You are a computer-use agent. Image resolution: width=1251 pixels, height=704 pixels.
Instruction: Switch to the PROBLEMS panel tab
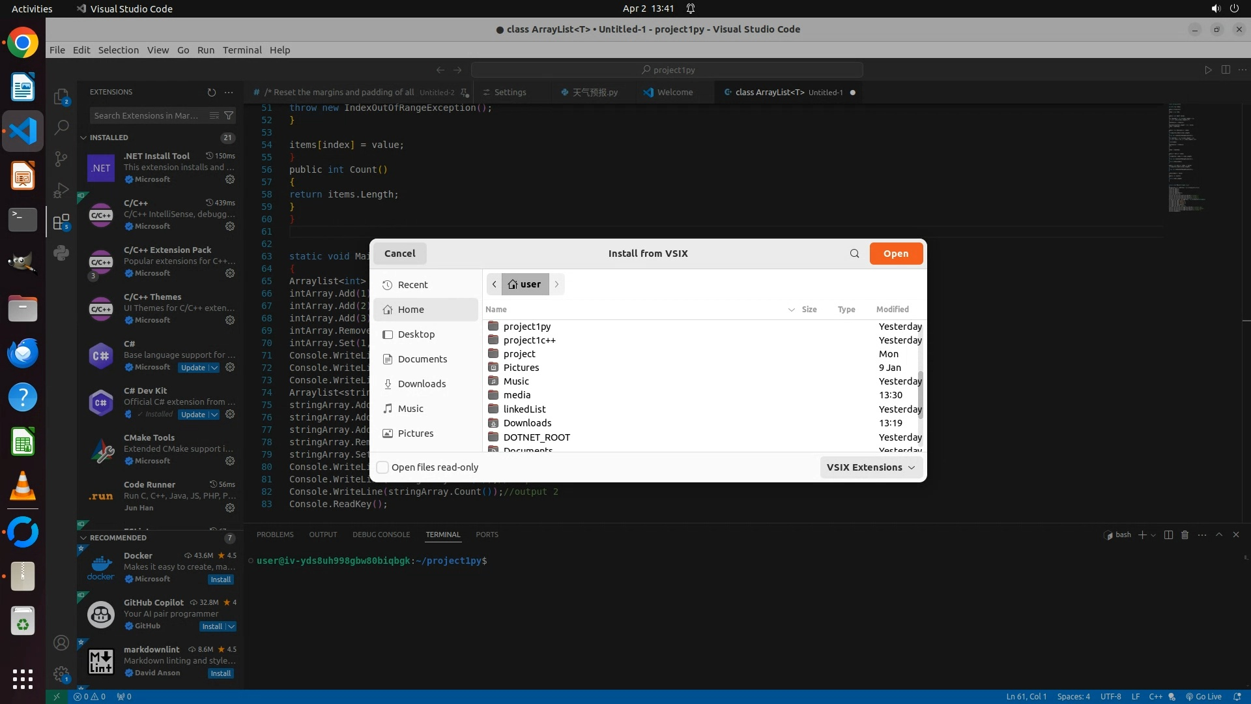[x=275, y=535]
